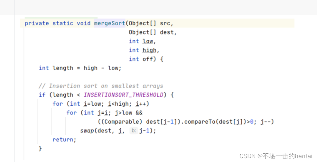Click the swap method call
The width and height of the screenshot is (317, 162).
87,131
